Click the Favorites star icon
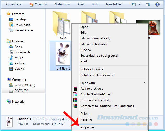The width and height of the screenshot is (165, 131). (8, 14)
